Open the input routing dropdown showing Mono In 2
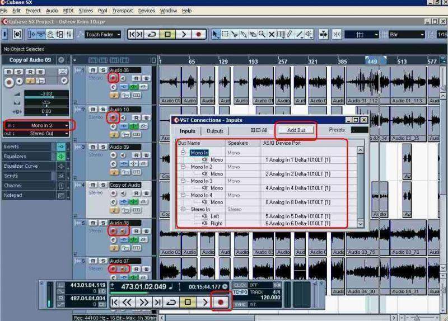This screenshot has height=321, width=448. click(38, 126)
